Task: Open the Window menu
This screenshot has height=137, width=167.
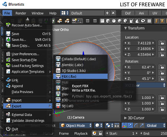Action: 37,13
